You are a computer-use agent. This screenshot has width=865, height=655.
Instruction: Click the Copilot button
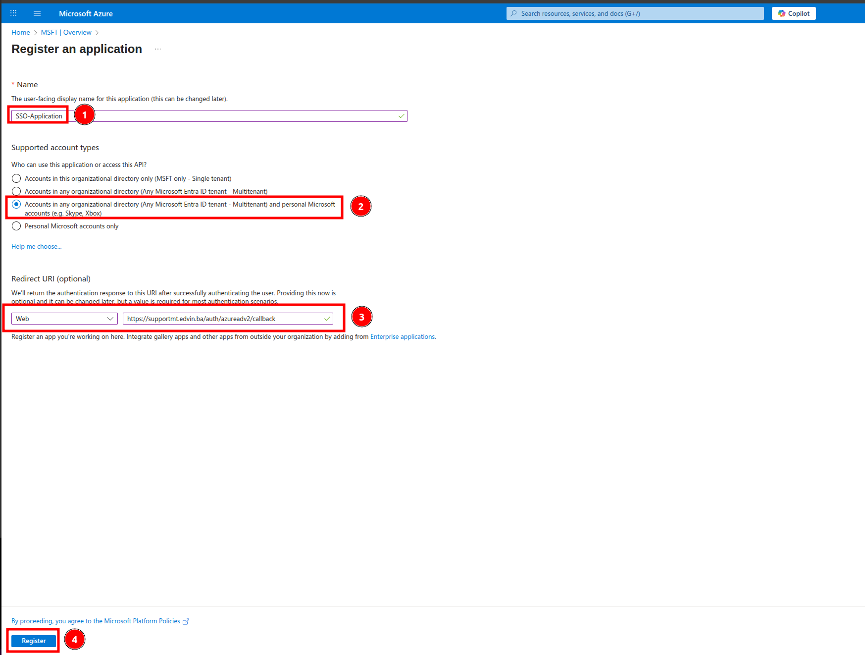pyautogui.click(x=794, y=13)
